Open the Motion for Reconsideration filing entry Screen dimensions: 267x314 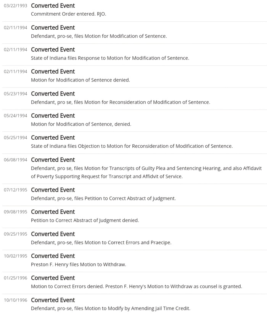point(120,102)
